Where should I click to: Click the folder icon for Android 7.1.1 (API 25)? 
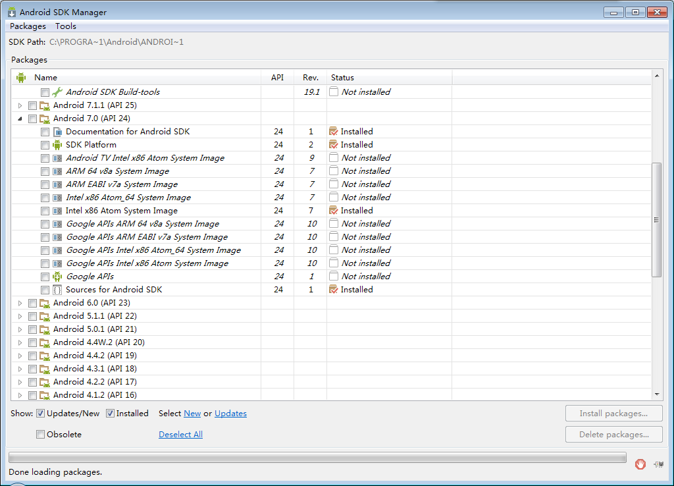(x=45, y=105)
